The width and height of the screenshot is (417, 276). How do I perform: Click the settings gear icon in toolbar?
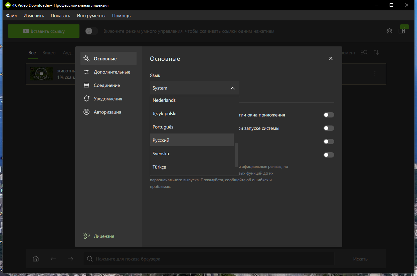[x=389, y=31]
